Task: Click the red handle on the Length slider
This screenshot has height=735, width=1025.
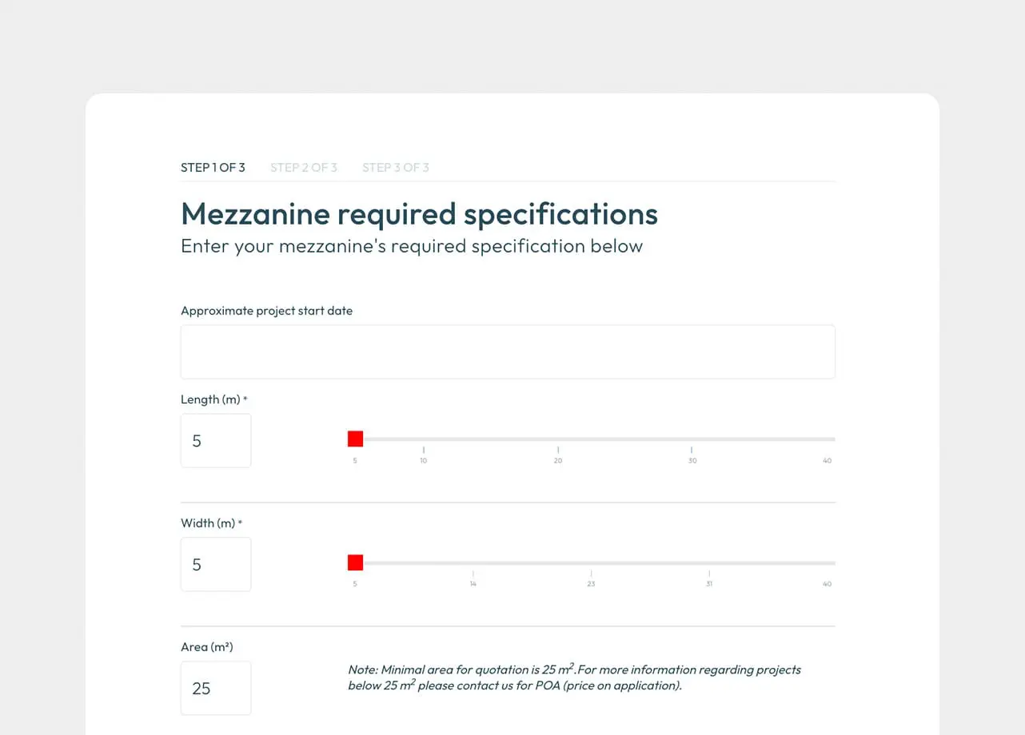Action: tap(356, 439)
